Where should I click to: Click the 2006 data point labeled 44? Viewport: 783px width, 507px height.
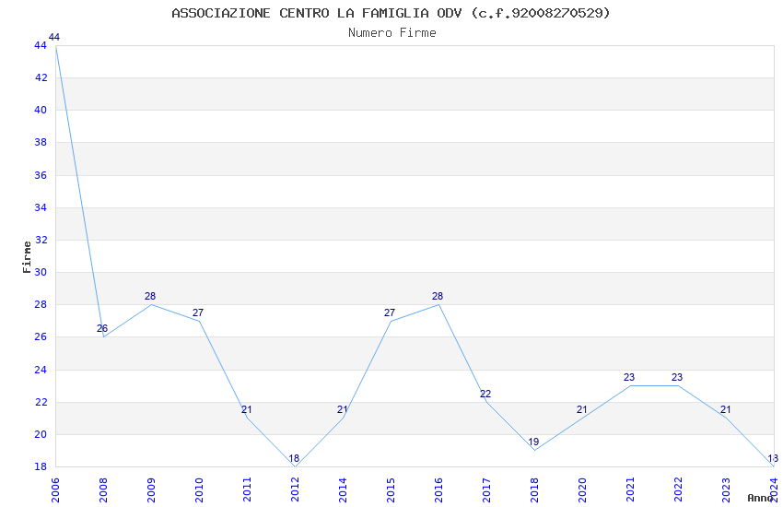coord(55,45)
